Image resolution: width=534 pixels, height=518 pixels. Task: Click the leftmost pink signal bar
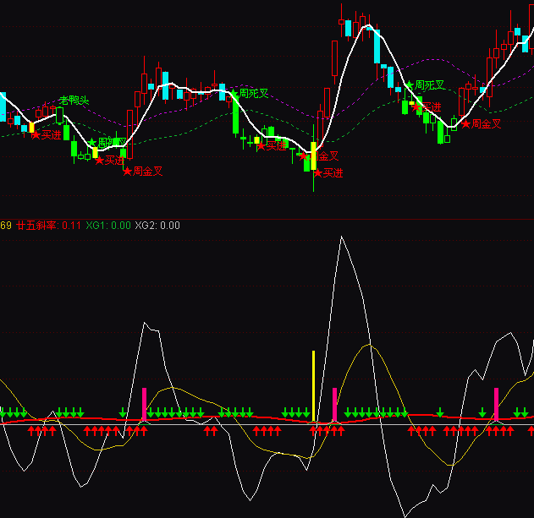(145, 403)
